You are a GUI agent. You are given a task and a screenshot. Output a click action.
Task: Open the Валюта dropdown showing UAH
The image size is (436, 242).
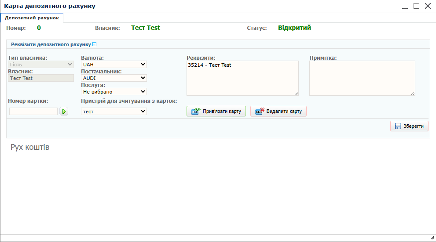tap(114, 65)
